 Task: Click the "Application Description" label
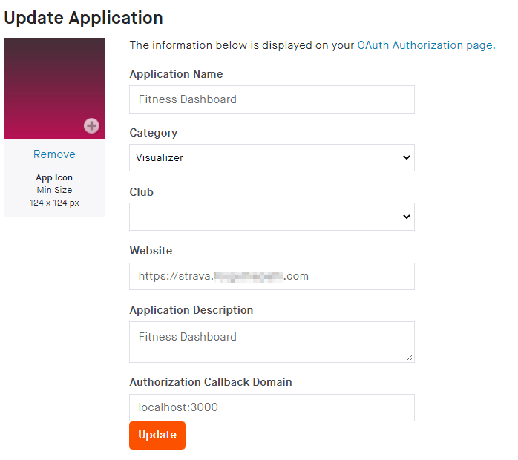[x=191, y=310]
